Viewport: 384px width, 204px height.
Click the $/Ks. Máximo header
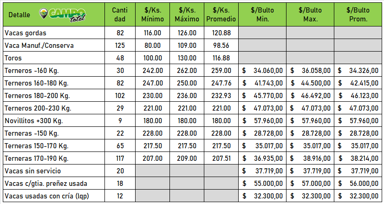pyautogui.click(x=187, y=14)
